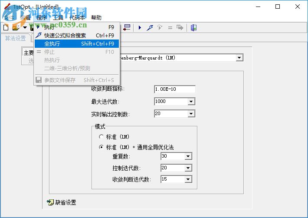Open the 文件 menu
The height and width of the screenshot is (218, 308).
(x=9, y=18)
